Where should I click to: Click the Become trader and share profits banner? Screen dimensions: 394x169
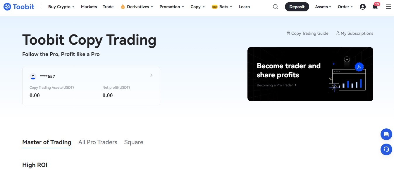pyautogui.click(x=310, y=74)
